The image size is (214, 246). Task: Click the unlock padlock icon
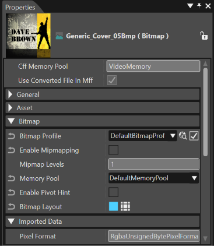tap(204, 36)
